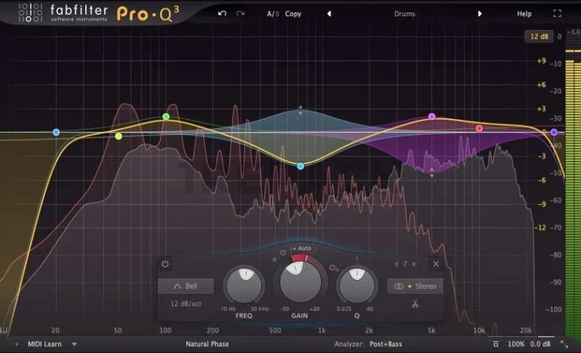Click the scissors split band icon
Viewport: 581px width, 353px height.
click(415, 304)
